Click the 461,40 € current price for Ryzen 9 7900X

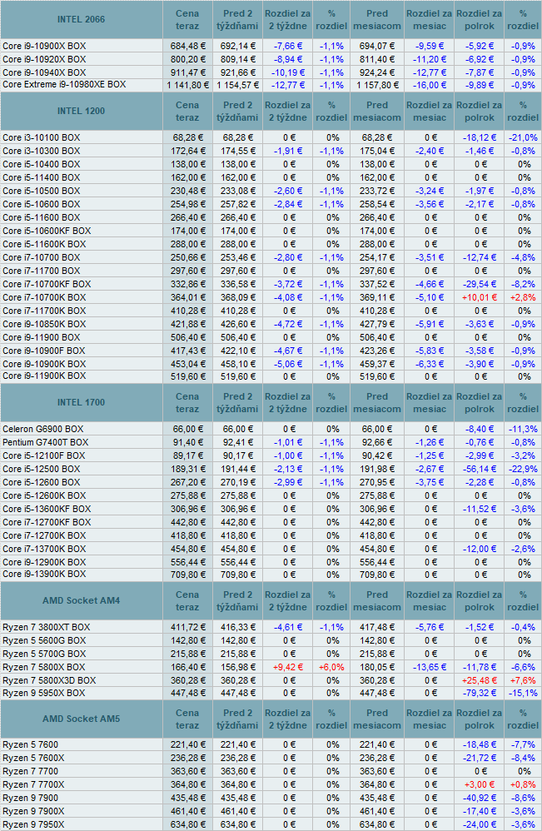pyautogui.click(x=187, y=811)
